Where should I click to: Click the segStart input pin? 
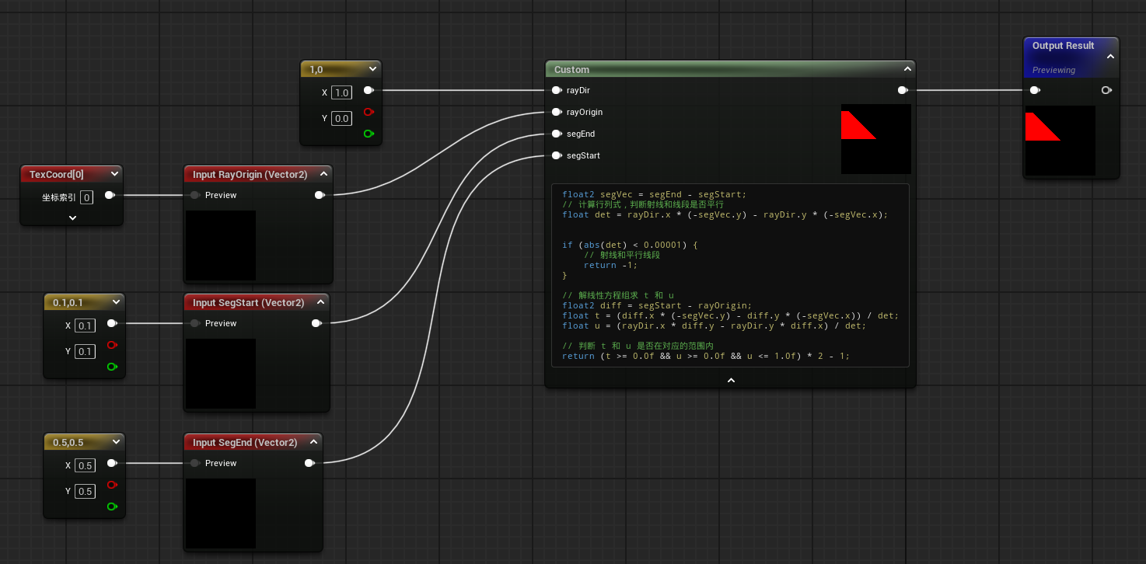coord(557,156)
